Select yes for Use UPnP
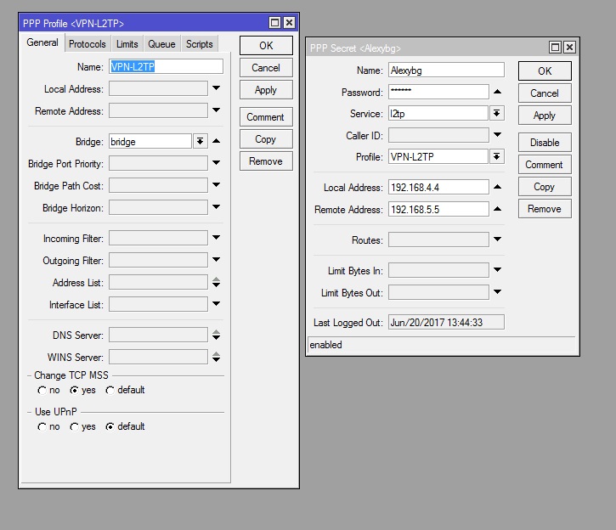 75,427
